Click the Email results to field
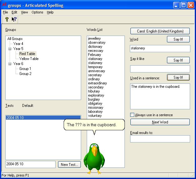This screenshot has width=196, height=179. 160,139
